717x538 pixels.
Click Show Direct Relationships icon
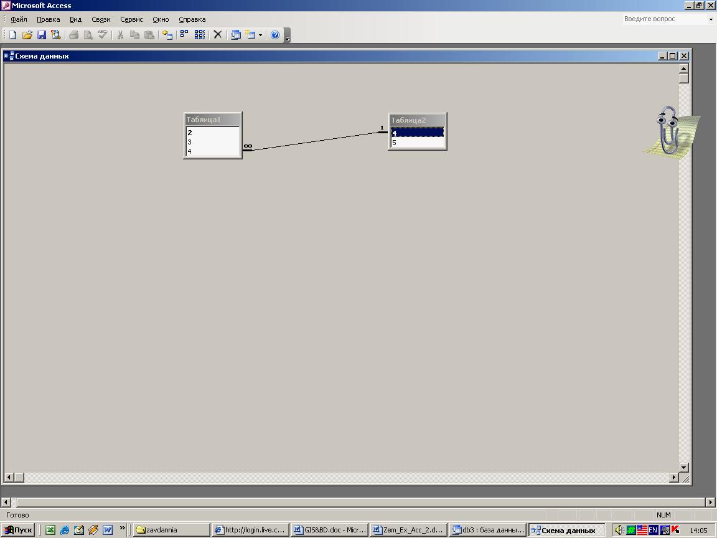click(x=184, y=35)
